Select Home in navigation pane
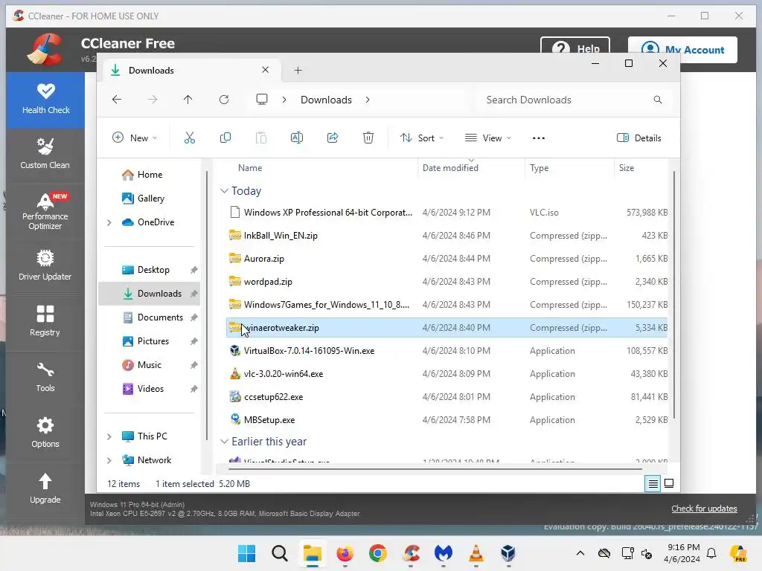 [x=150, y=175]
